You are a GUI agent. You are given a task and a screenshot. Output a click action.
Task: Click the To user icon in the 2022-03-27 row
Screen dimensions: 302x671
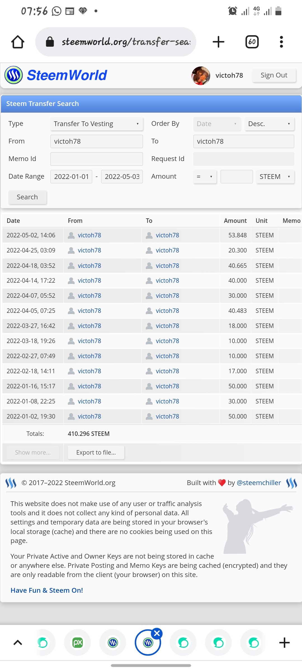149,326
